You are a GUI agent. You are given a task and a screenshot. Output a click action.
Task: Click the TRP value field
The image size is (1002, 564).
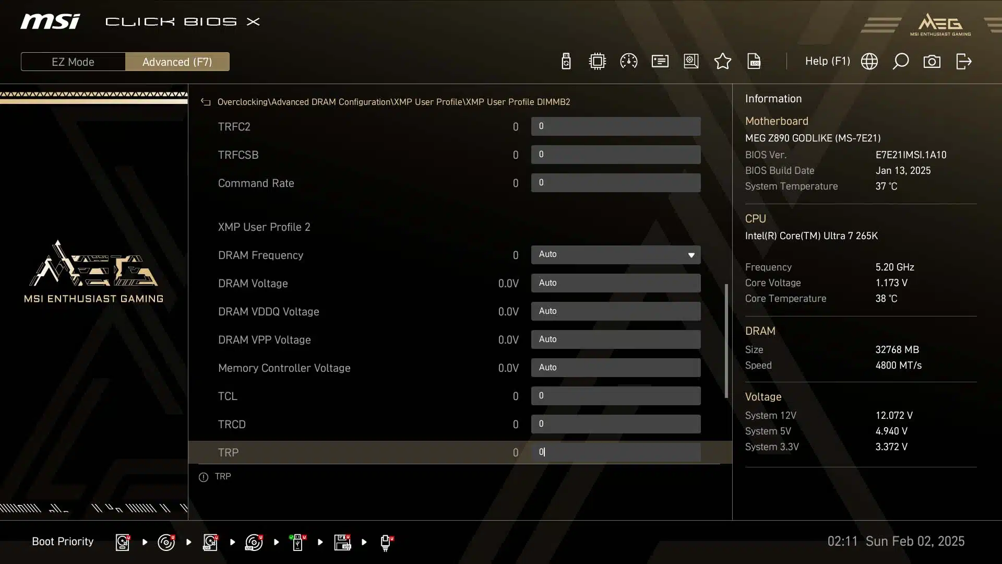616,452
